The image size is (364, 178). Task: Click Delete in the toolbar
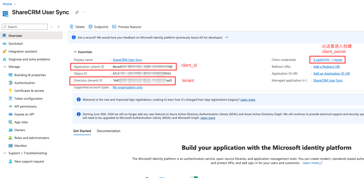point(77,27)
